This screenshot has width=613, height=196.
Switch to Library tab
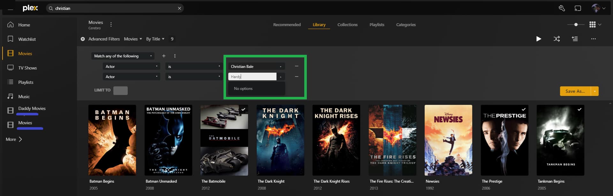pyautogui.click(x=319, y=25)
